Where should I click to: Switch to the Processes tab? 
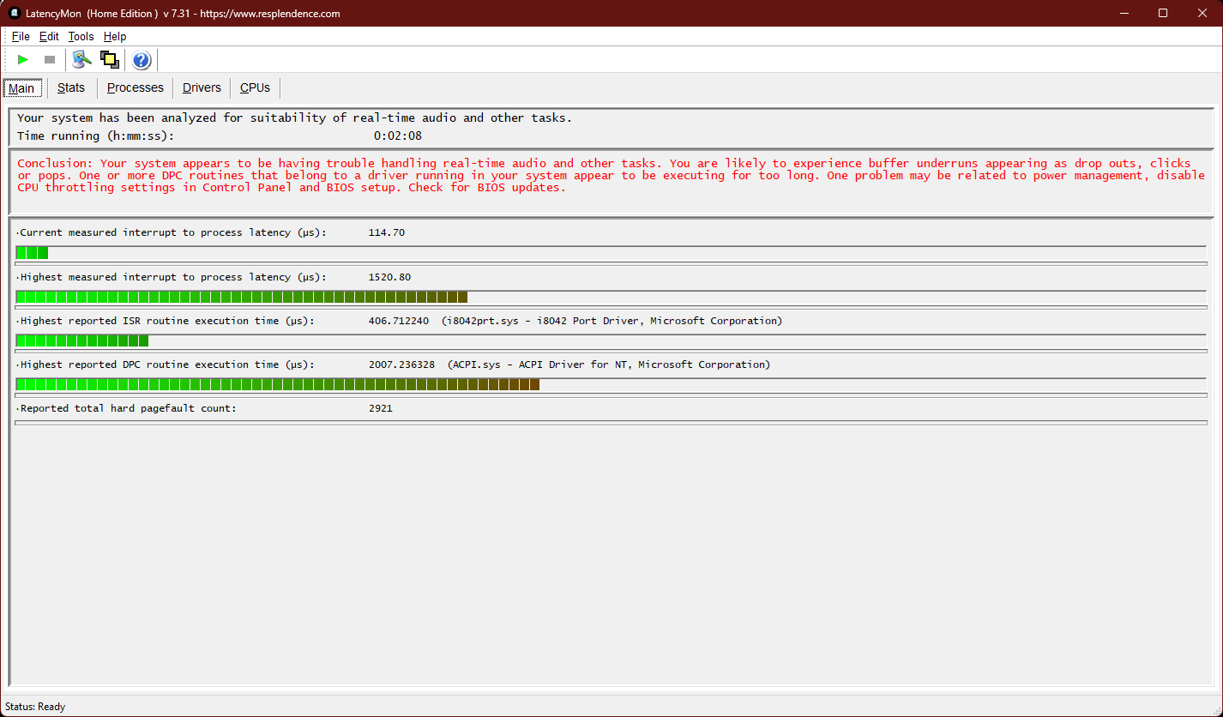tap(135, 87)
